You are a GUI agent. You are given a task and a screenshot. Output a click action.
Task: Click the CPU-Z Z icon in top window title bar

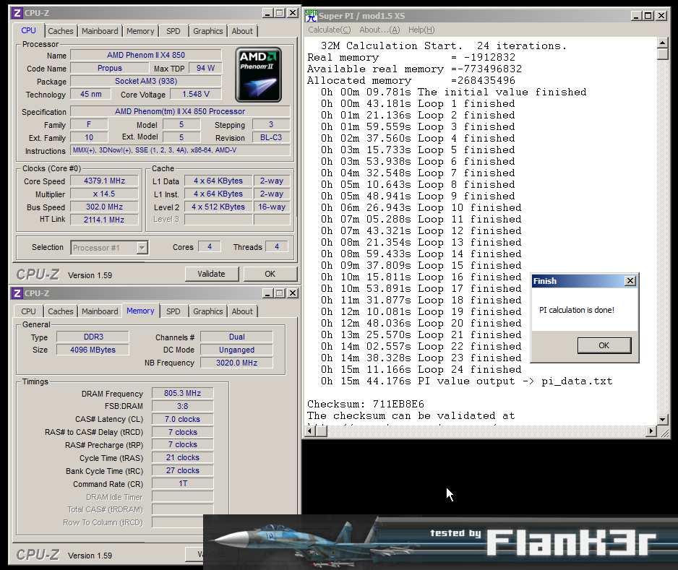(17, 13)
